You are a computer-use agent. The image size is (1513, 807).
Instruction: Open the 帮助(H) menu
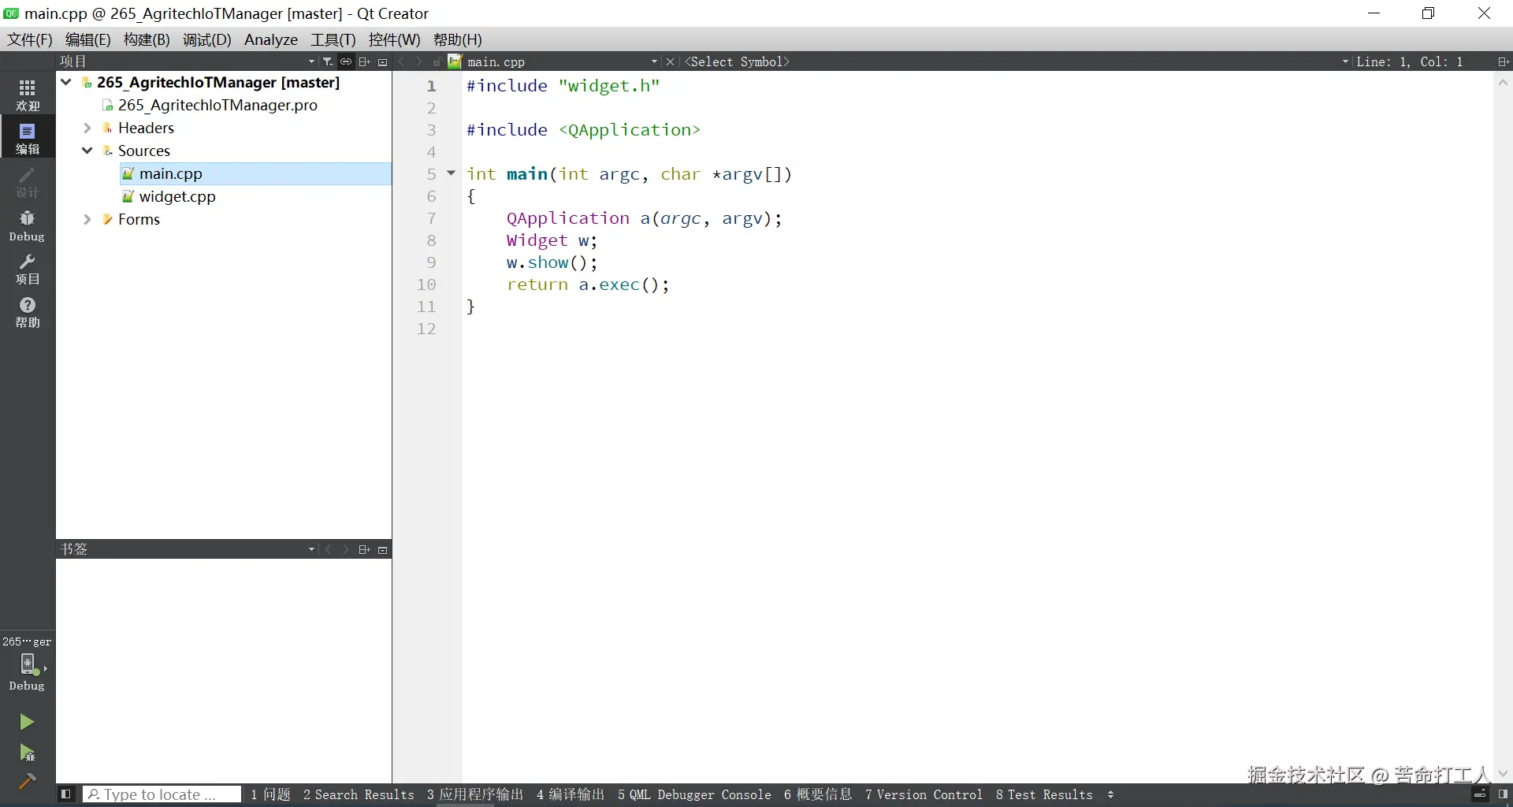pyautogui.click(x=458, y=39)
